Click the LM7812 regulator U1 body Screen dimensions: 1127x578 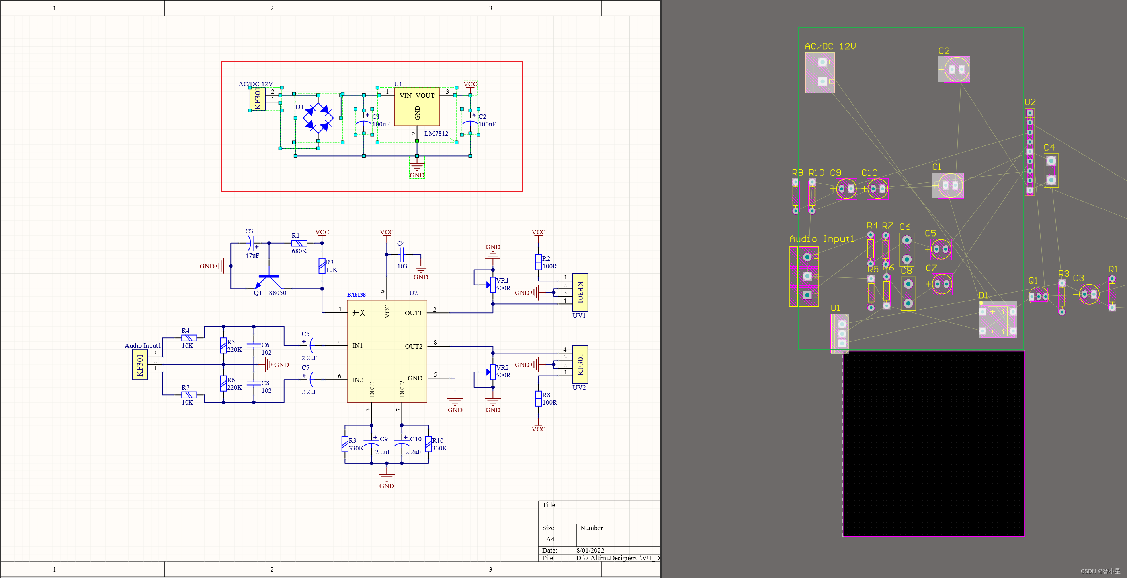point(416,107)
